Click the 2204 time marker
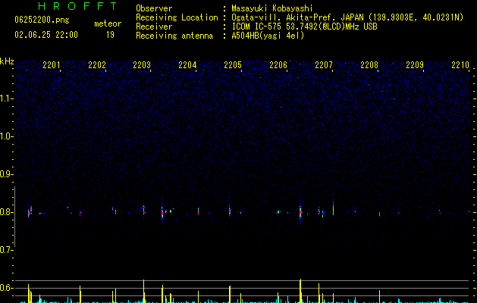Viewport: 477px width, 303px height. 187,65
